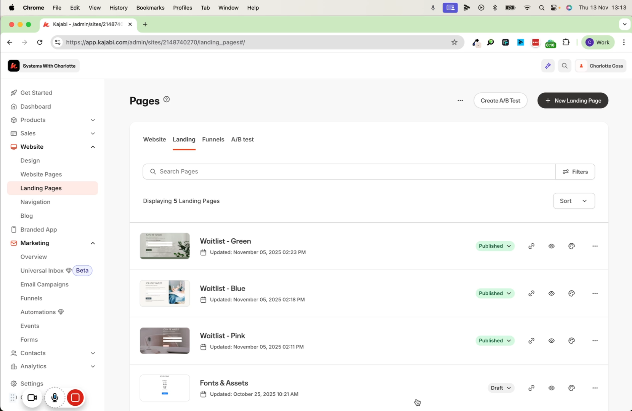Open the Bookmarks menu in menu bar
This screenshot has height=411, width=632.
[x=150, y=8]
